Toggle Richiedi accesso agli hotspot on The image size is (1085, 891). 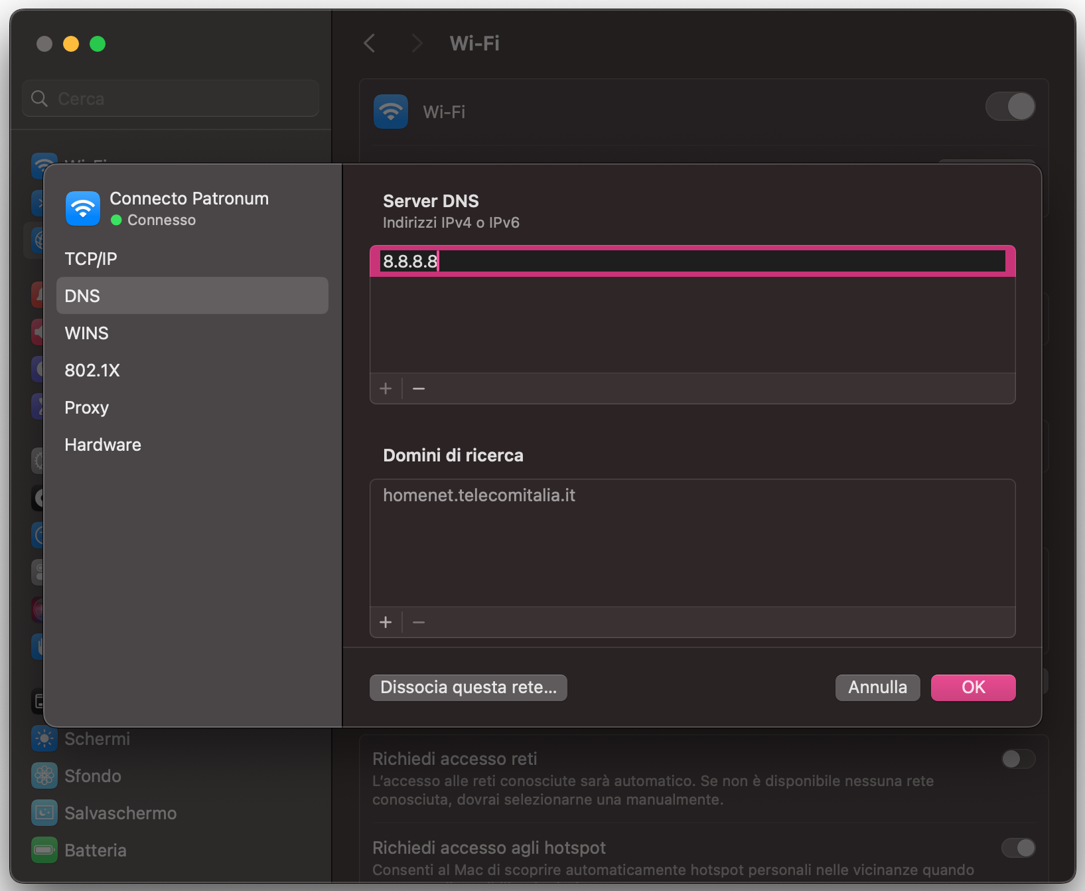coord(1017,848)
